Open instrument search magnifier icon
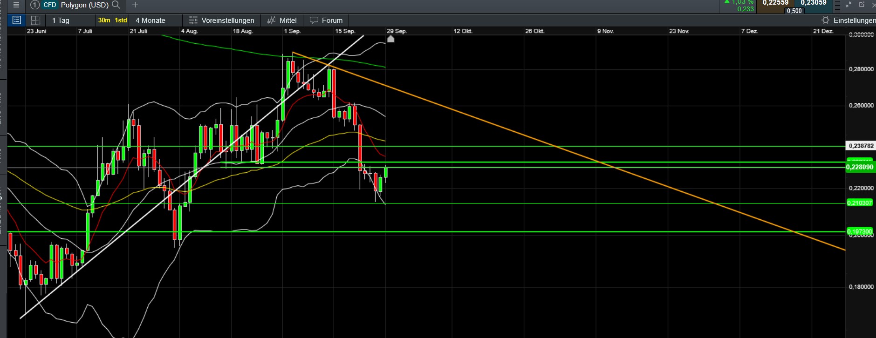Image resolution: width=876 pixels, height=338 pixels. click(116, 5)
